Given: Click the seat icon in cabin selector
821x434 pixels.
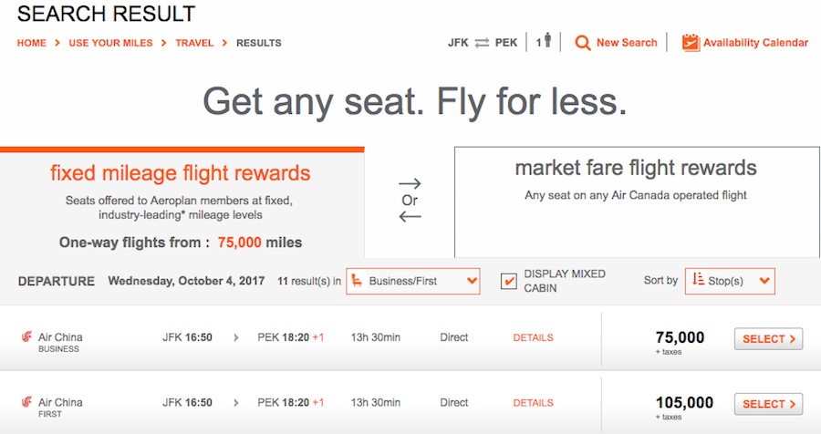Looking at the screenshot, I should (357, 281).
